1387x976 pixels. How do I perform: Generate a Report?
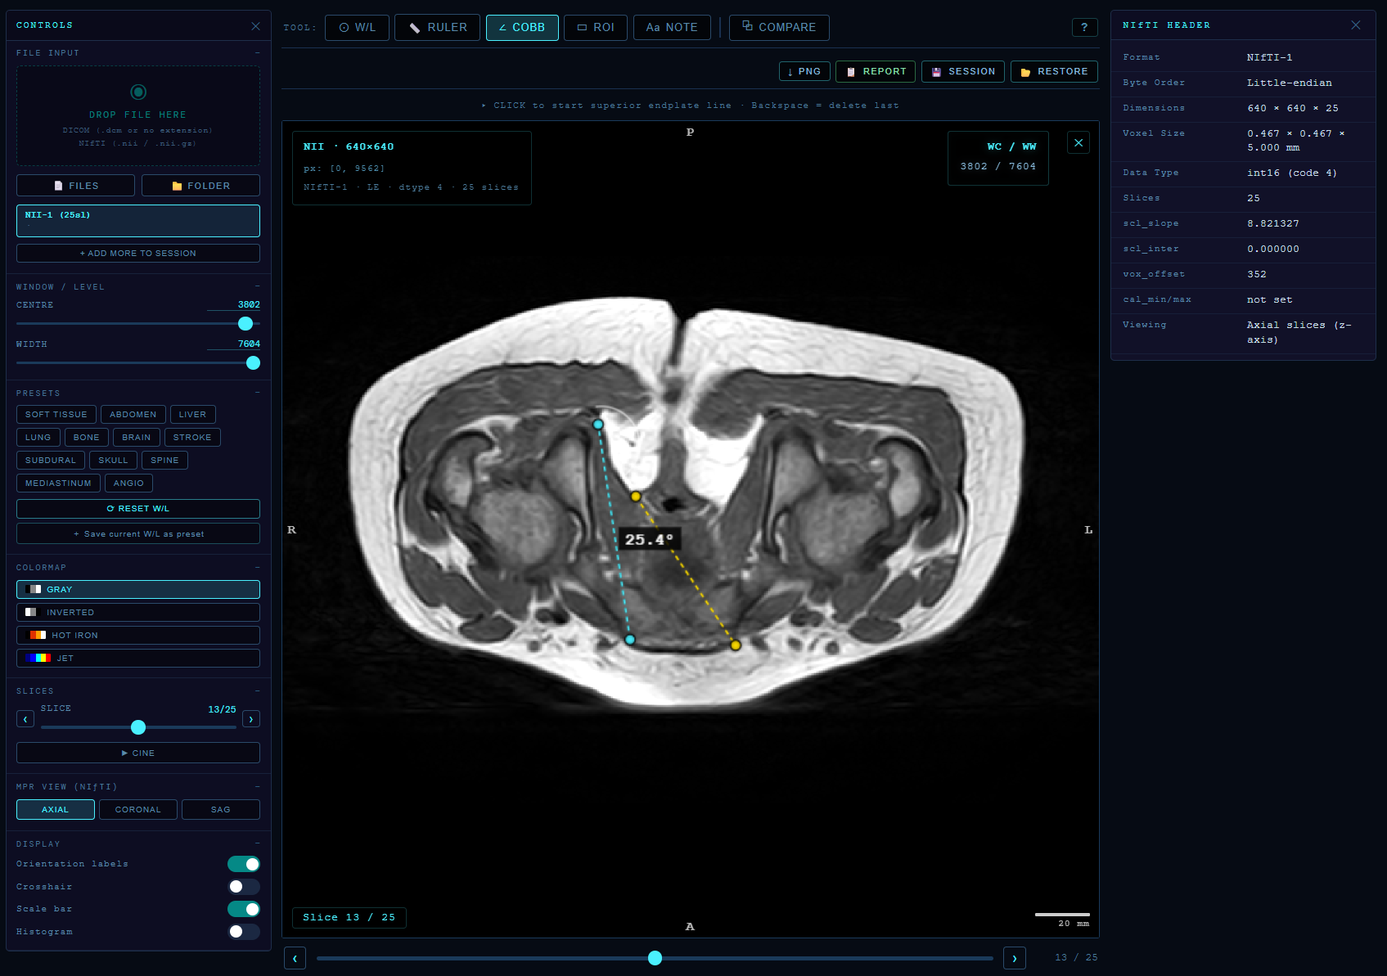click(x=876, y=71)
